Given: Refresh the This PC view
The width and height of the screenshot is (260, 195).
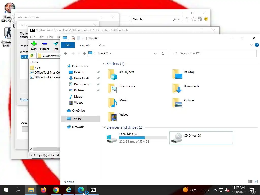Looking at the screenshot, I should click(163, 53).
